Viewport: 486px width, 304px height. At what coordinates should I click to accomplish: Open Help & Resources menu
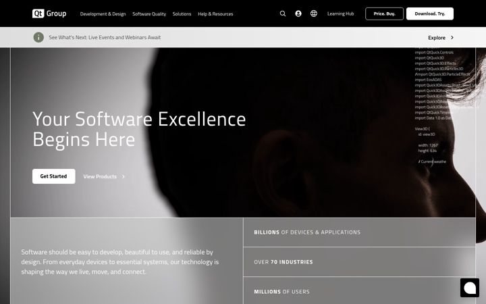[215, 14]
